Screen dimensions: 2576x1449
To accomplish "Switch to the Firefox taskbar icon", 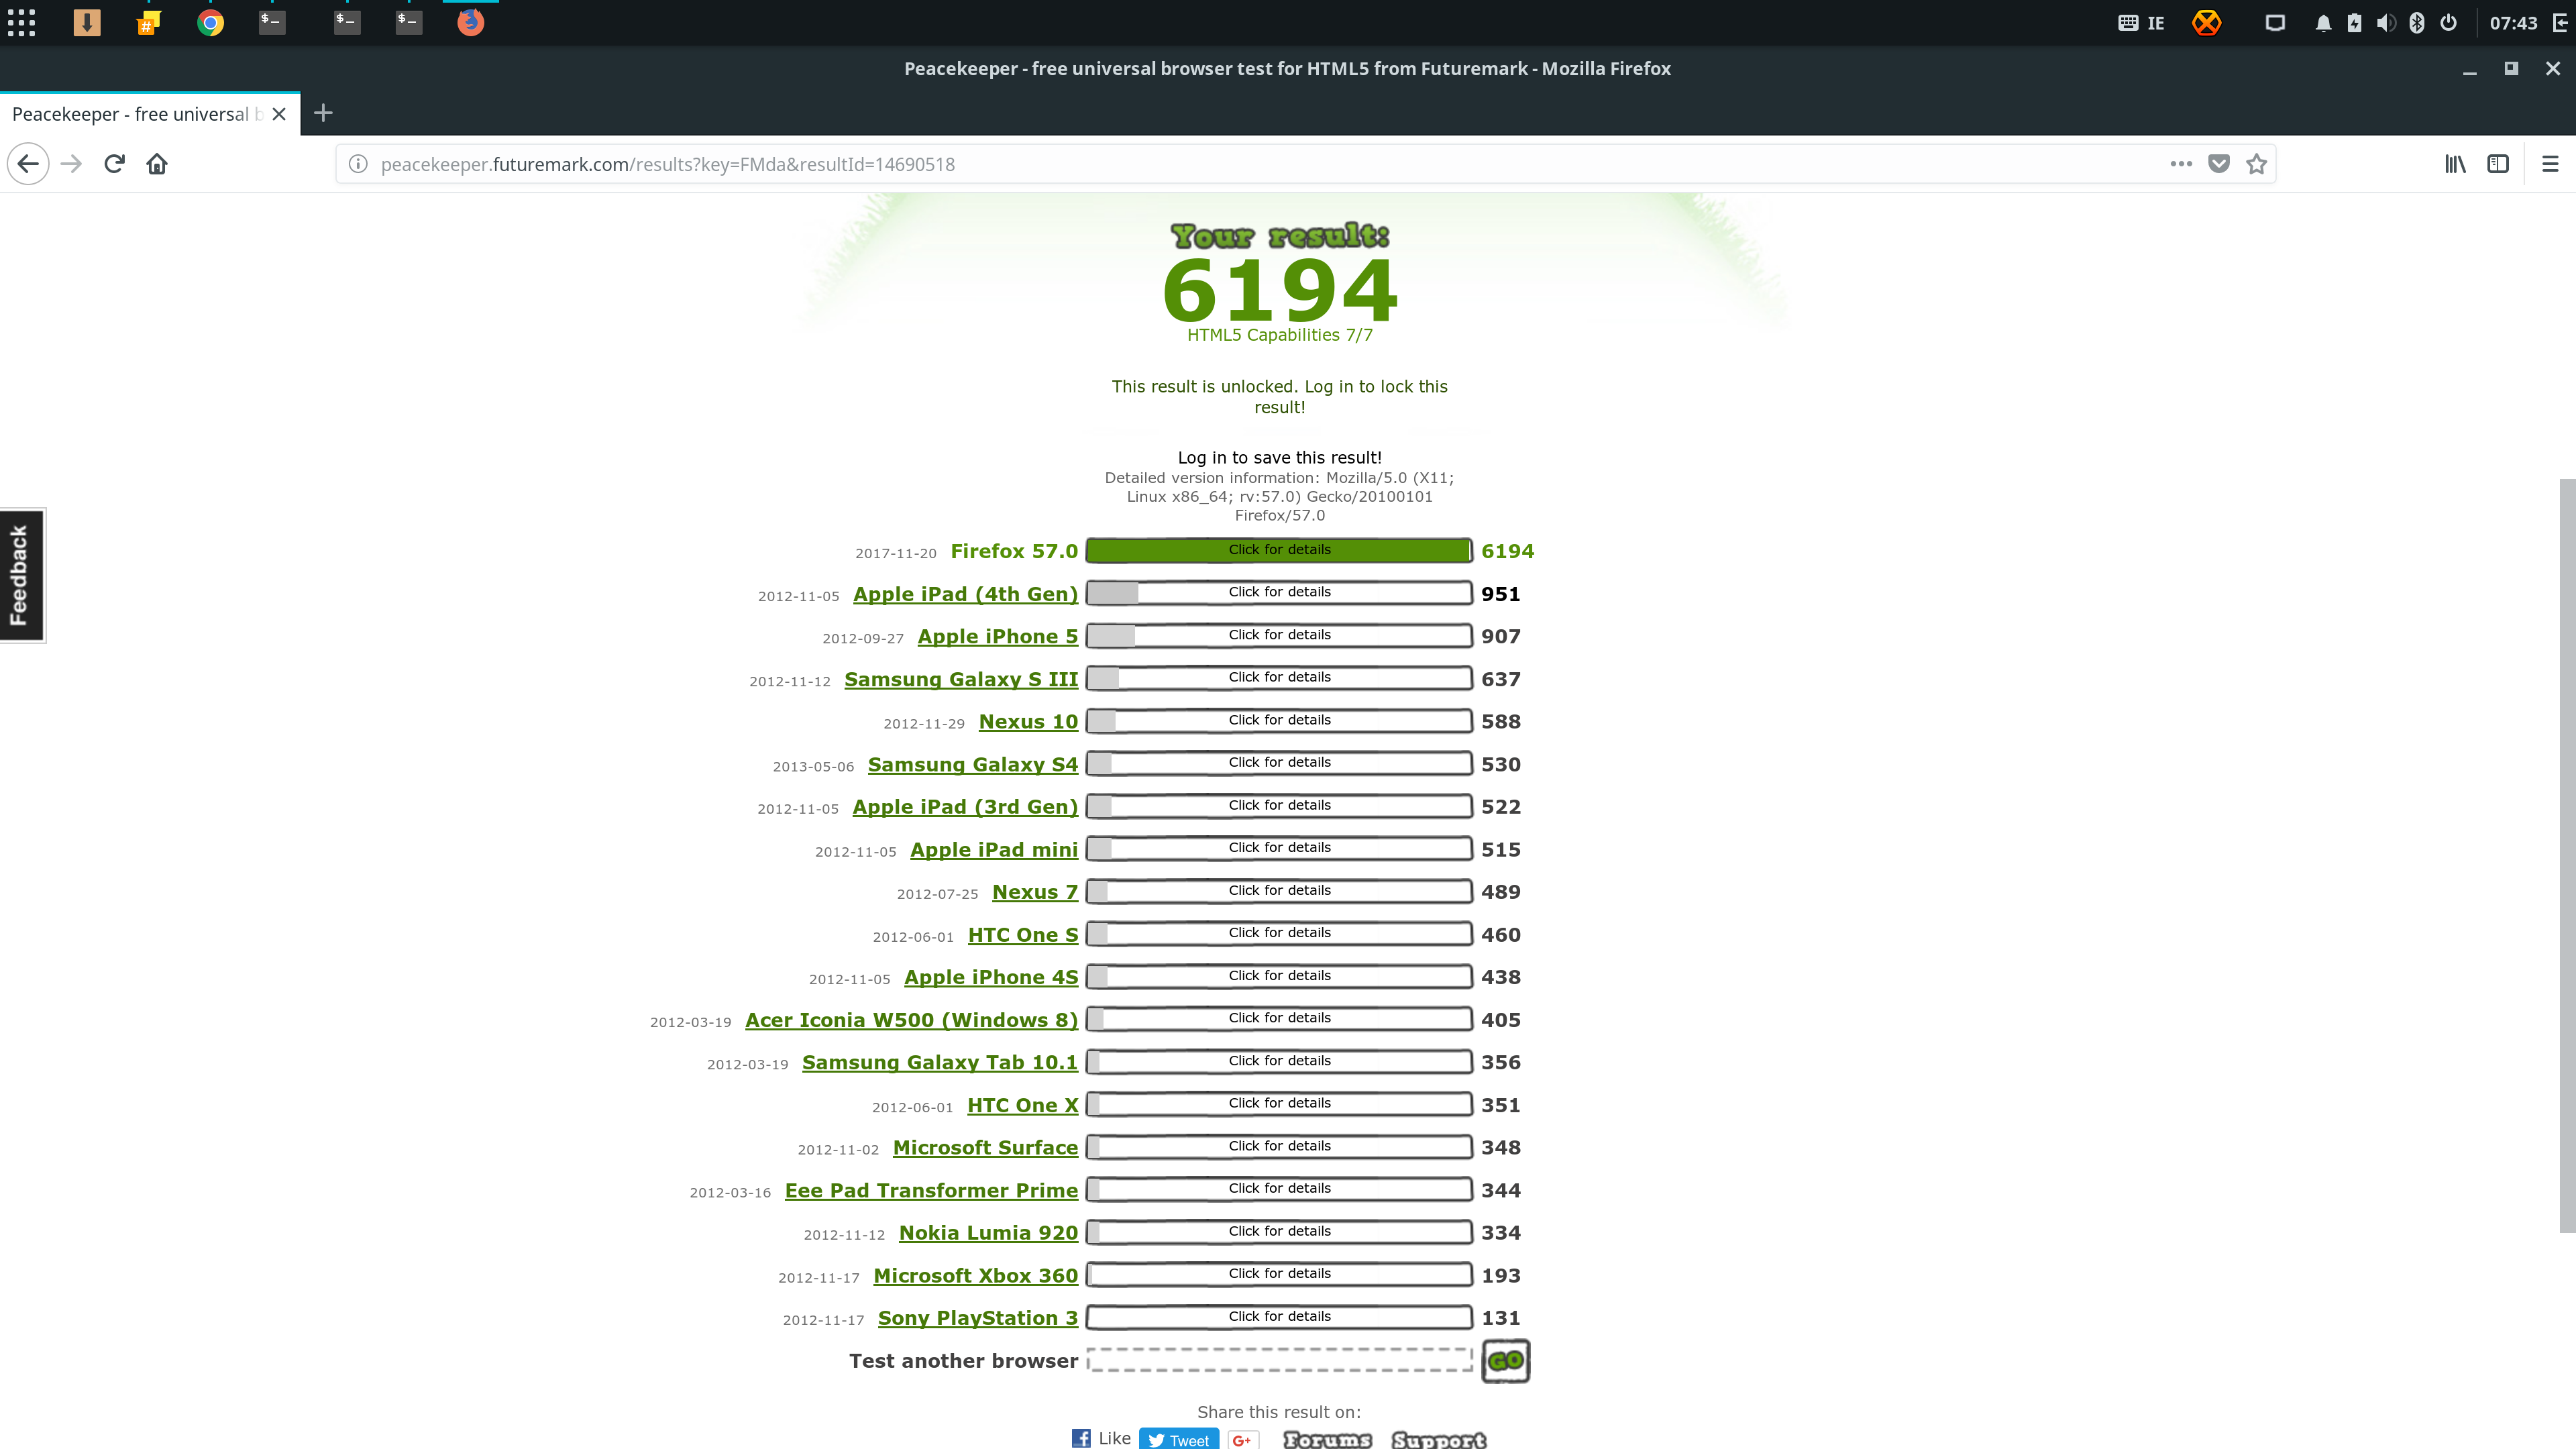I will 470,22.
